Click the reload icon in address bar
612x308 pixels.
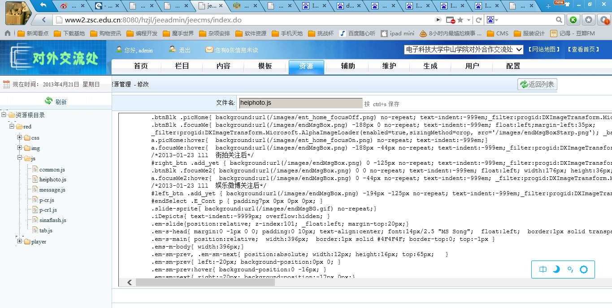tap(478, 20)
